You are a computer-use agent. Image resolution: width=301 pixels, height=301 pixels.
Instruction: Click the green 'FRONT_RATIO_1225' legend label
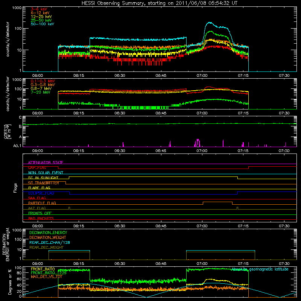point(49,273)
